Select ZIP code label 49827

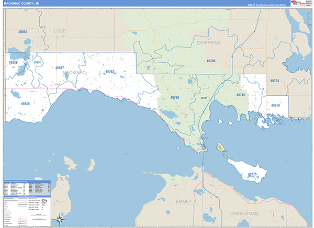[x=60, y=68]
